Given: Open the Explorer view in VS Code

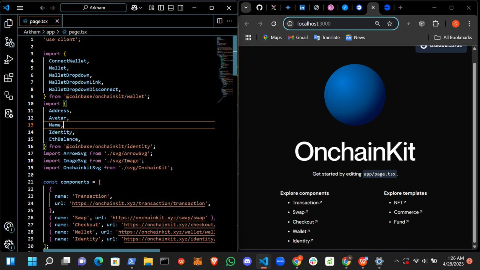Looking at the screenshot, I should click(8, 24).
